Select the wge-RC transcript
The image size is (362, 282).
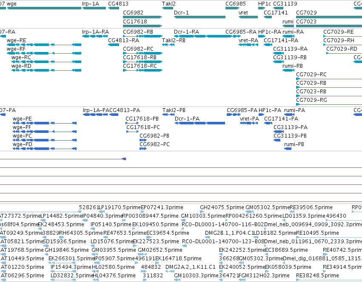tap(46, 62)
